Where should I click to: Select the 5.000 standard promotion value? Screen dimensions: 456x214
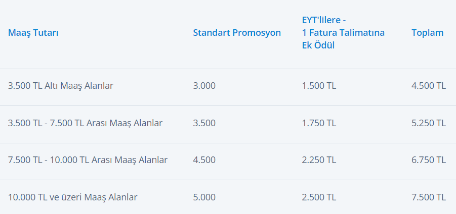204,197
